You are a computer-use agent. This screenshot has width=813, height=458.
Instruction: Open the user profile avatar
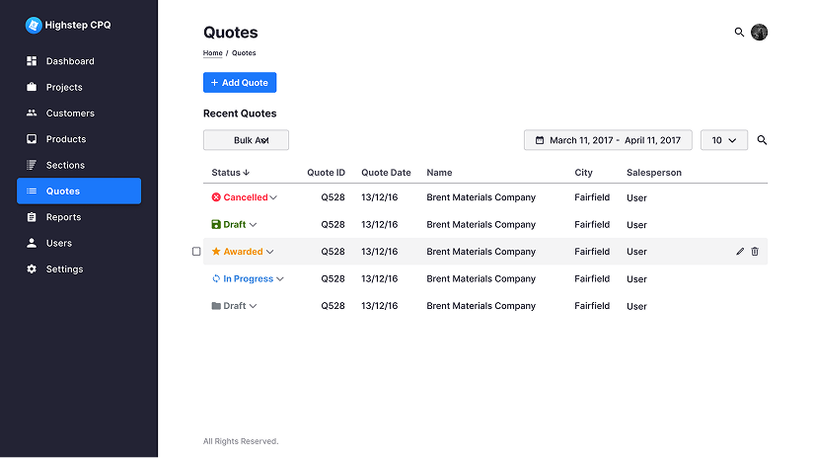tap(759, 33)
